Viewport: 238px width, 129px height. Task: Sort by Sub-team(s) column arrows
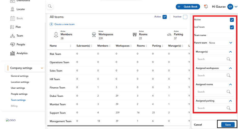pos(92,46)
